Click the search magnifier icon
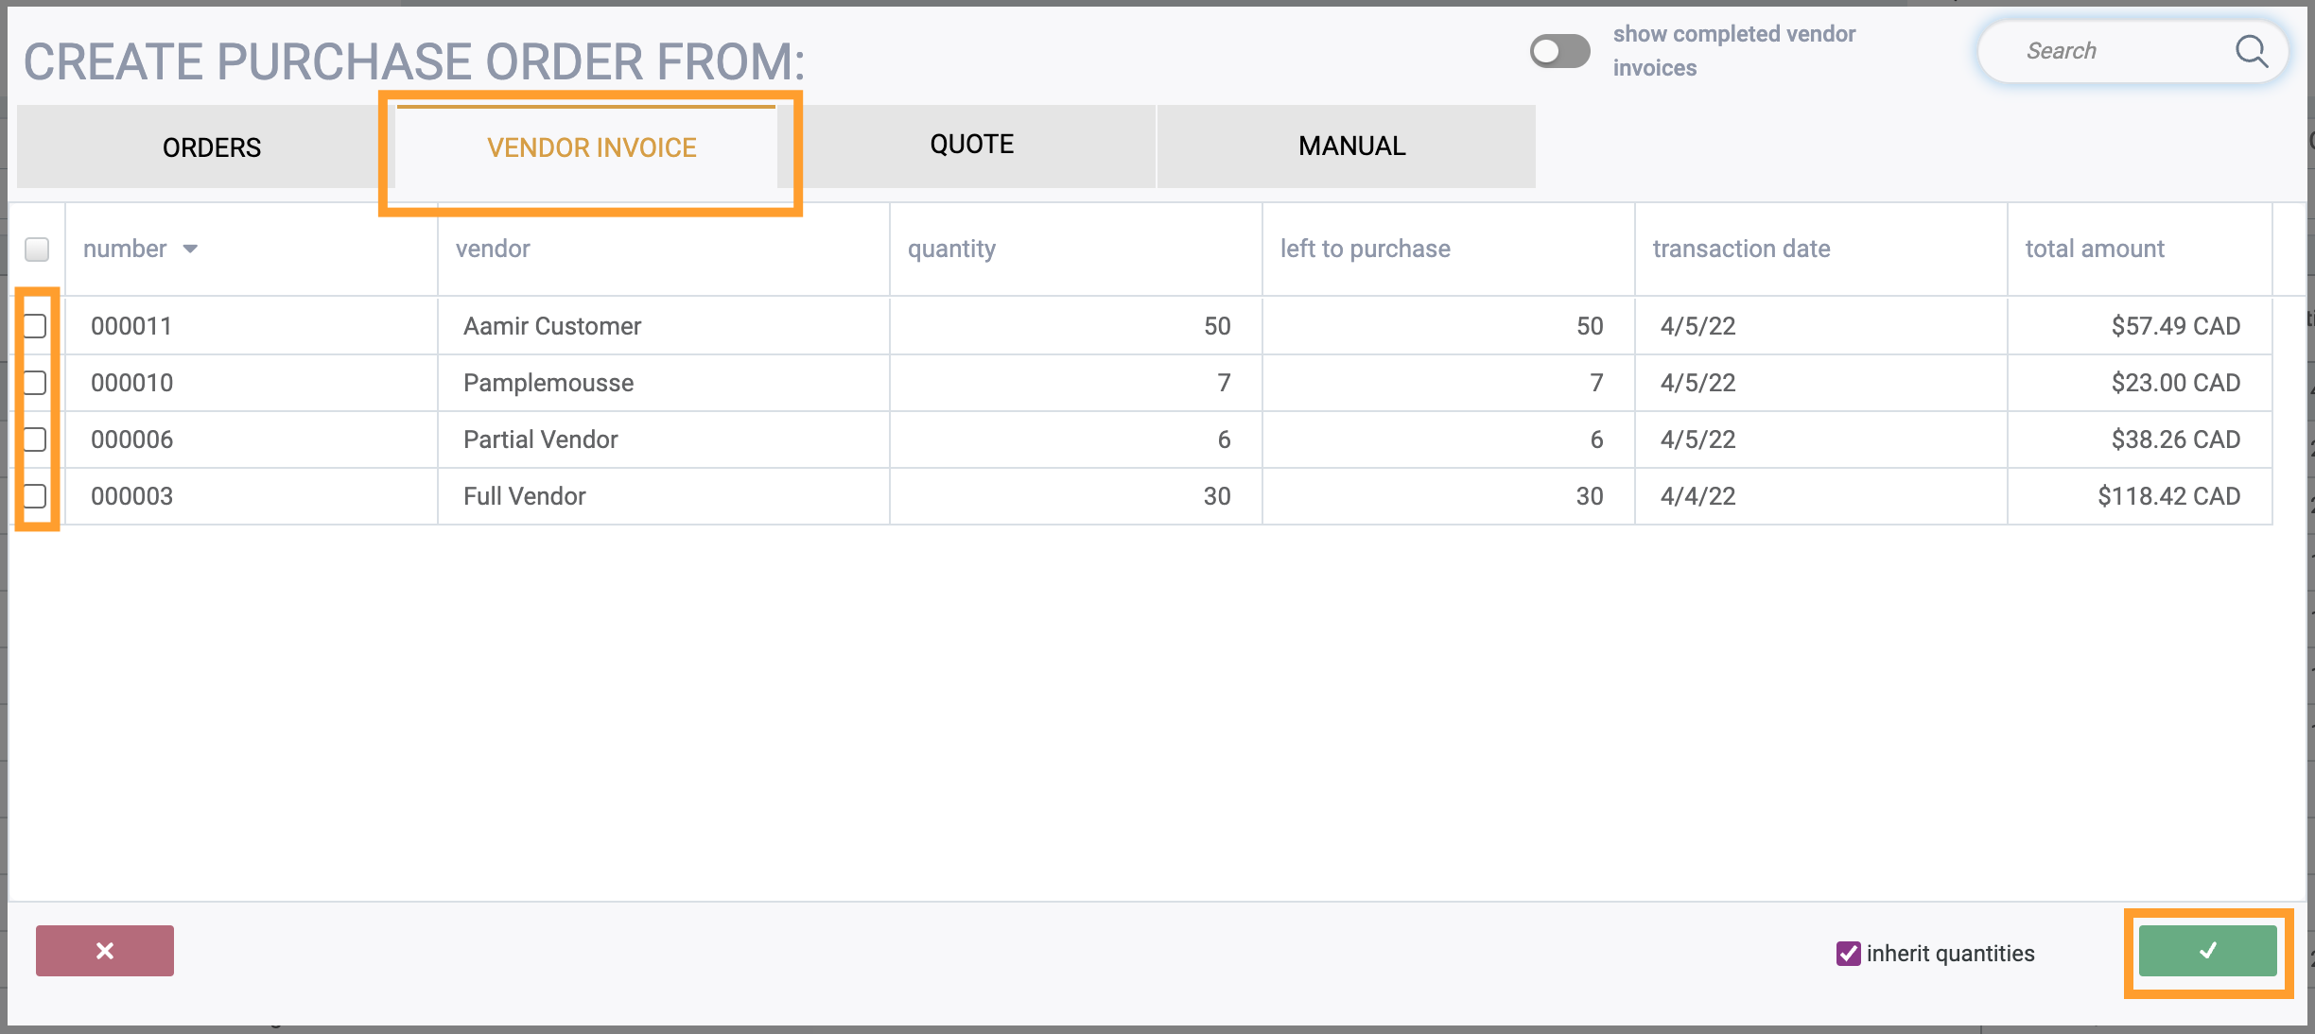Screen dimensions: 2315x1034 [2251, 51]
